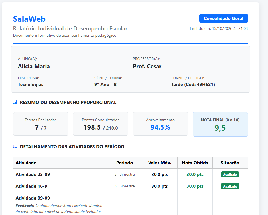Viewport: 268px width, 215px height.
Task: Click the Feedback text under Atividade 09-09
Action: [60, 209]
